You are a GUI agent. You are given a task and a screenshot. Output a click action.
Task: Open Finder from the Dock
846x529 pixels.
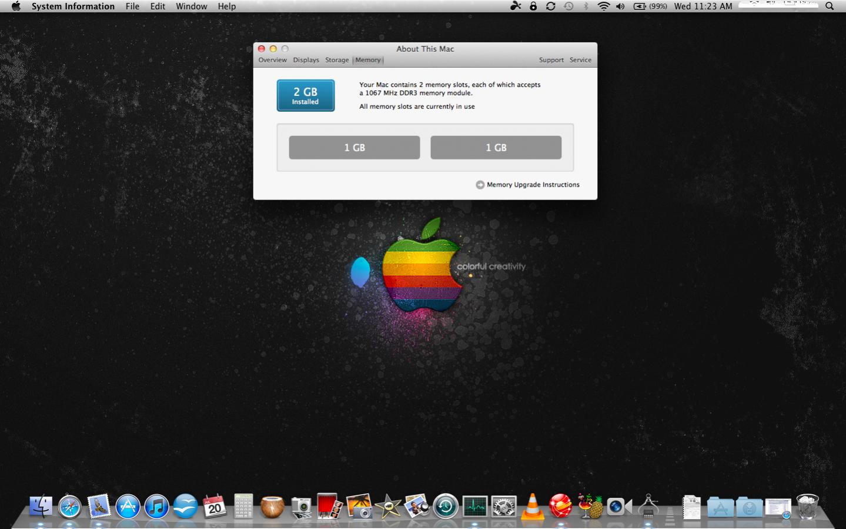point(41,507)
